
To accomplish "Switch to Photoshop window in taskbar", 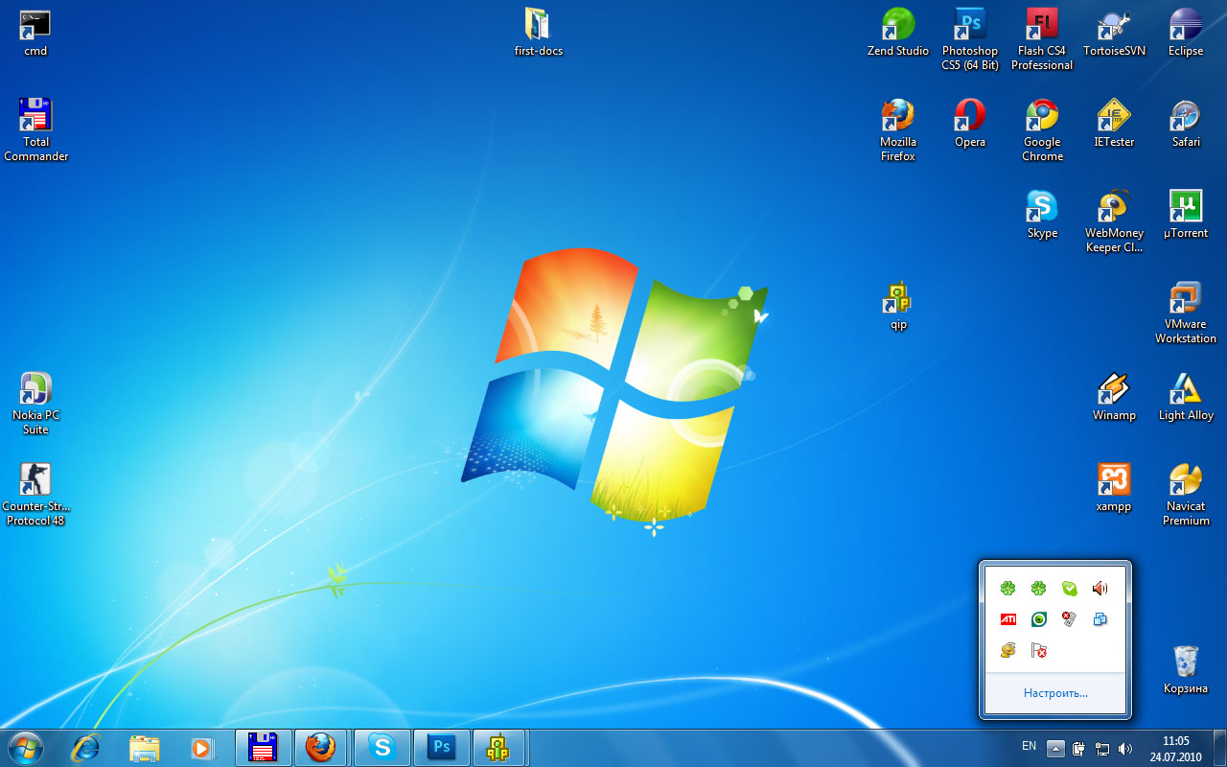I will (442, 748).
